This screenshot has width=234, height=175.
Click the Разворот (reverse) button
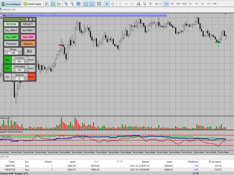click(x=11, y=44)
